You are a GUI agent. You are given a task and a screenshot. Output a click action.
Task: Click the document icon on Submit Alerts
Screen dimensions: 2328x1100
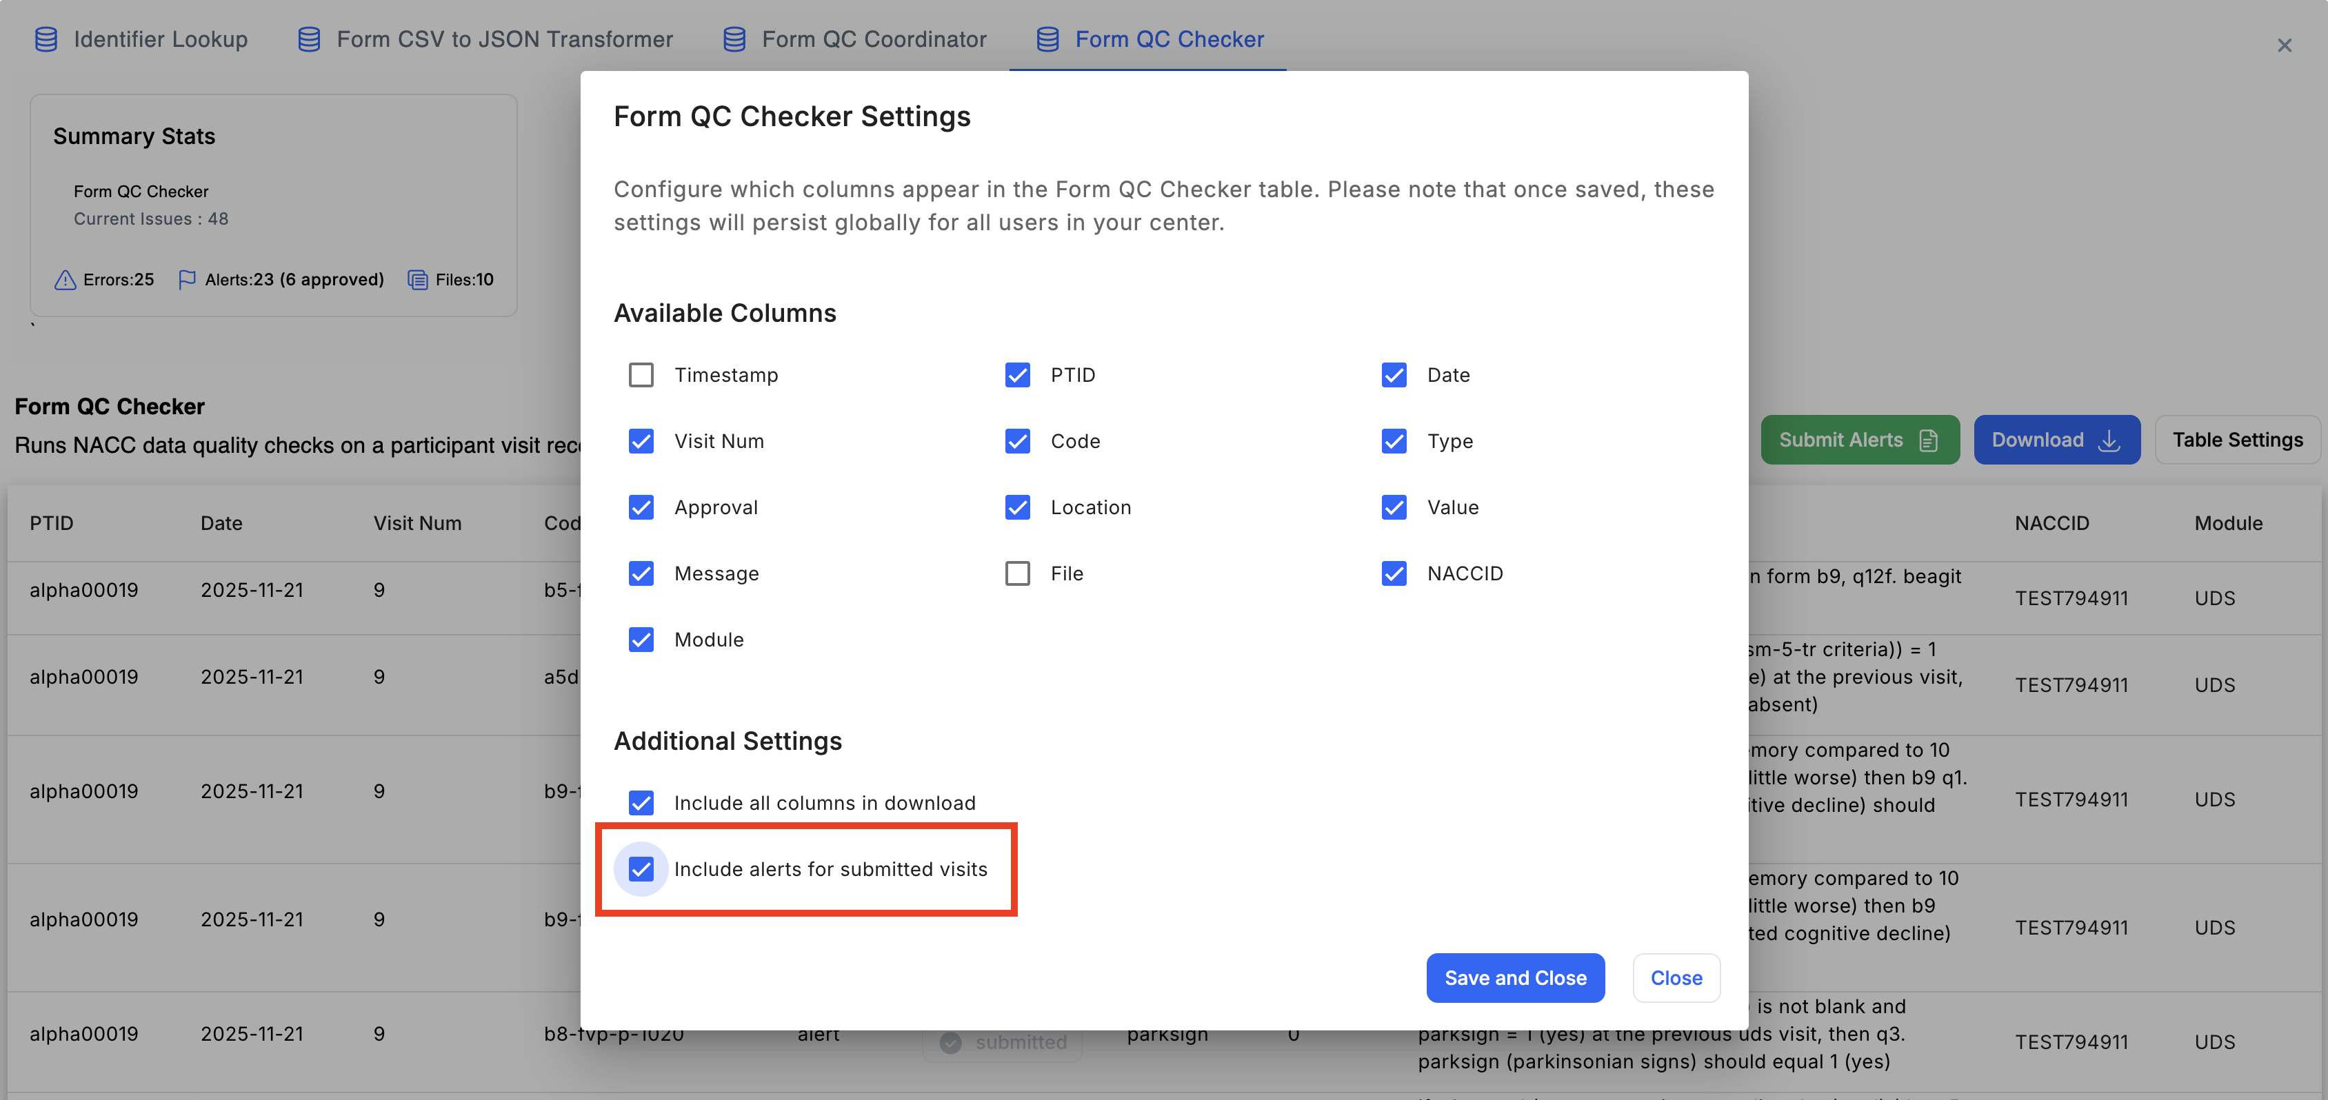1929,440
